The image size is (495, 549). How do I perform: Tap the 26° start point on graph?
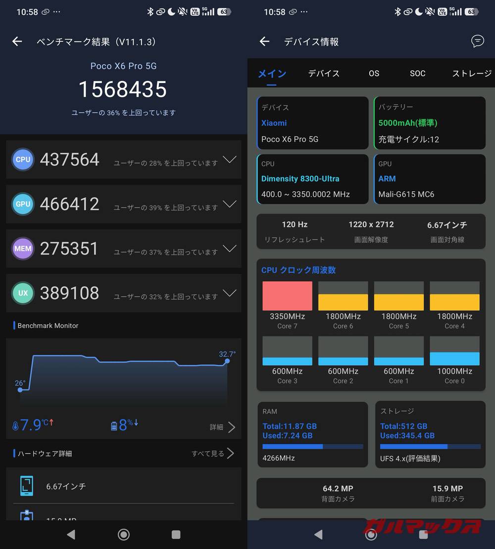coord(20,389)
